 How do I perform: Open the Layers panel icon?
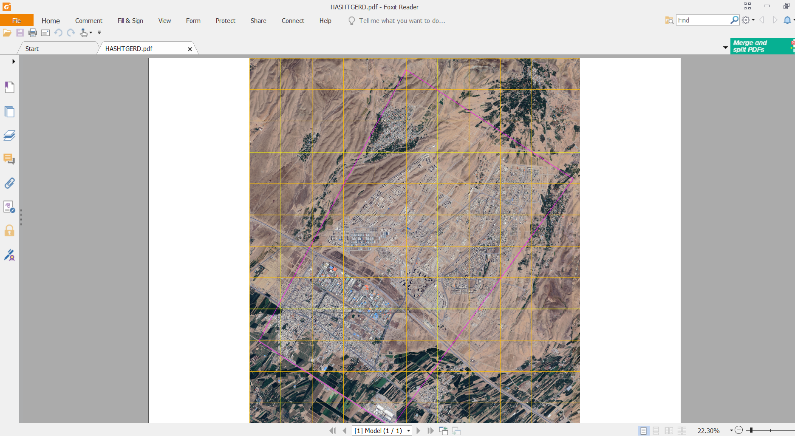coord(9,136)
